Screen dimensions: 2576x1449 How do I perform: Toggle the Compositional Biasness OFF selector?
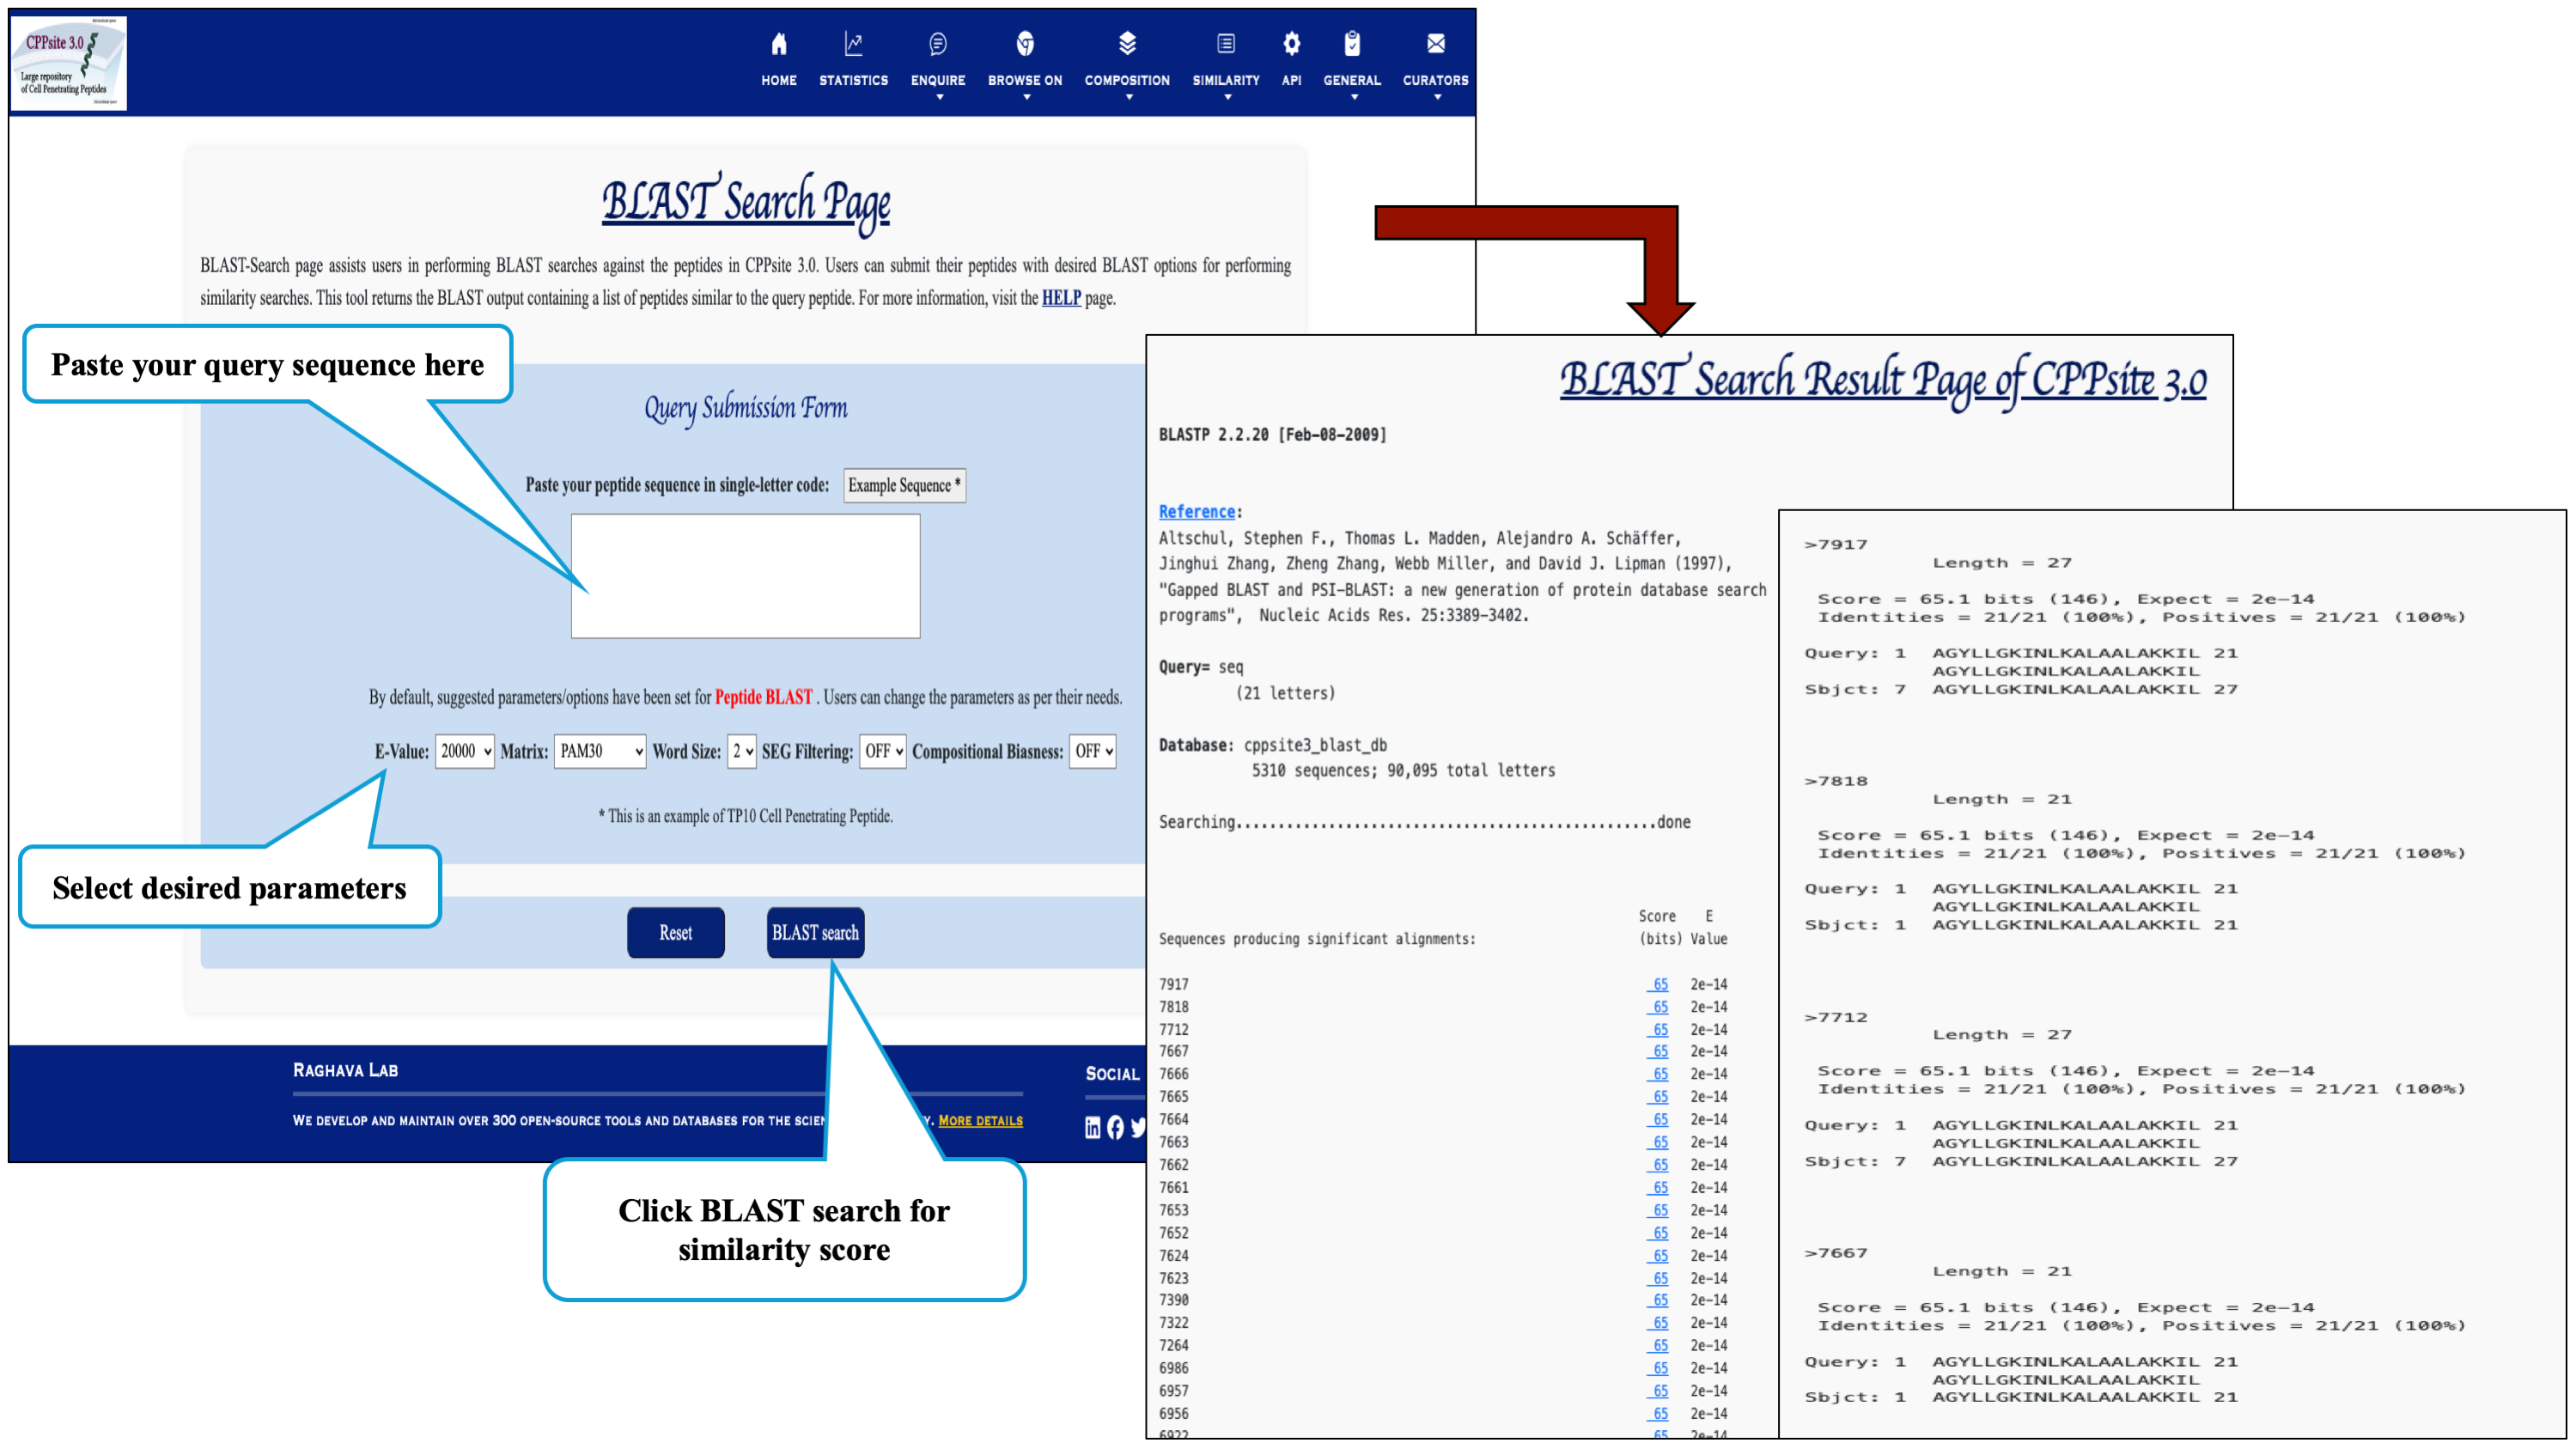(x=1093, y=751)
